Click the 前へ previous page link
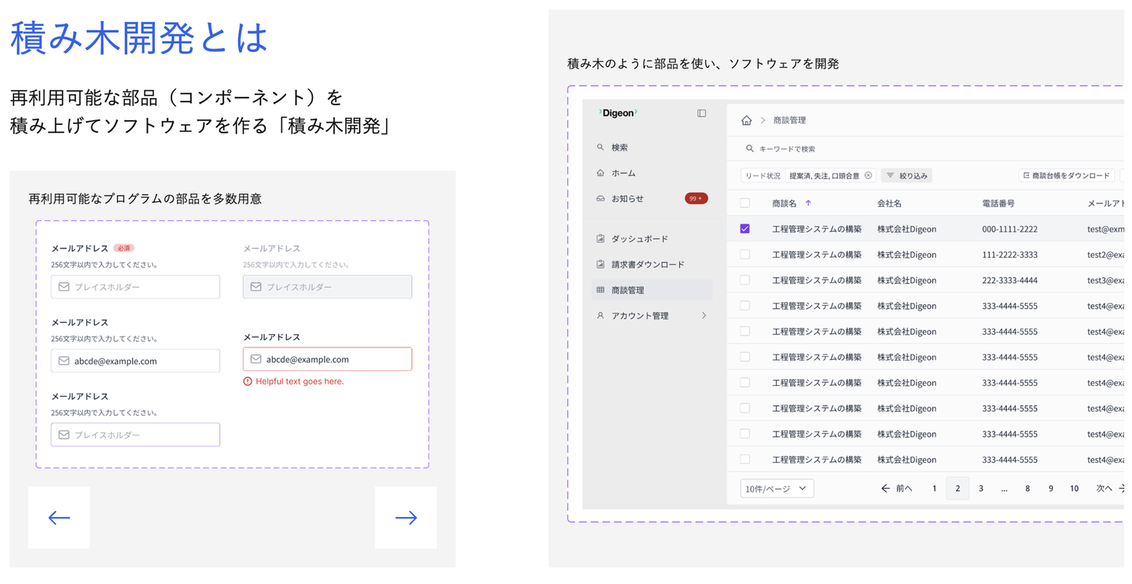 896,488
